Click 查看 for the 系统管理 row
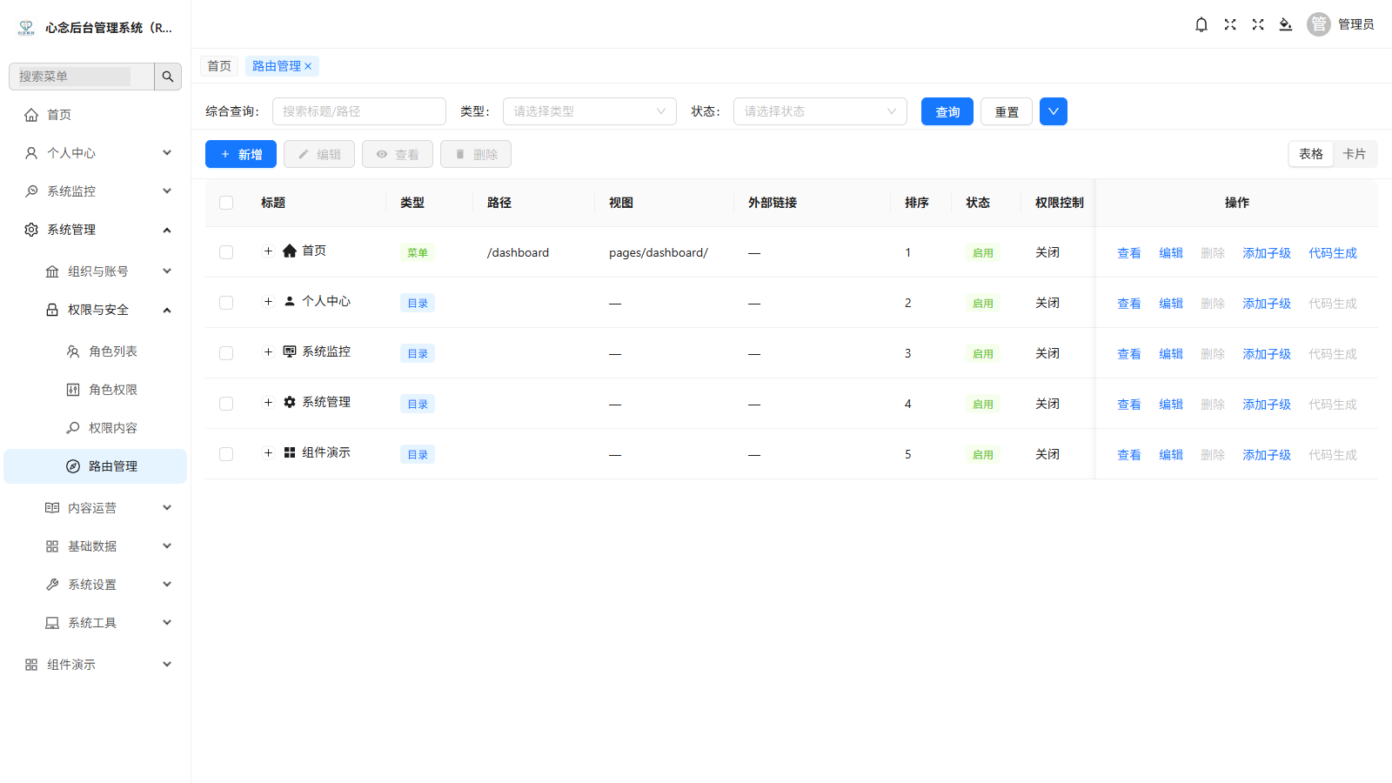This screenshot has height=783, width=1392. [1129, 405]
